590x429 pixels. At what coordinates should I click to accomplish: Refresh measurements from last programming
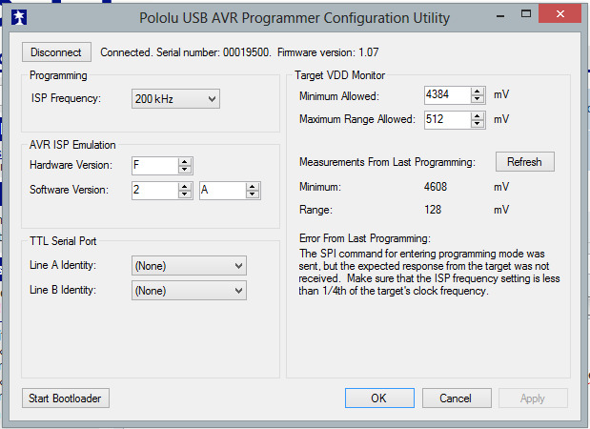click(524, 162)
